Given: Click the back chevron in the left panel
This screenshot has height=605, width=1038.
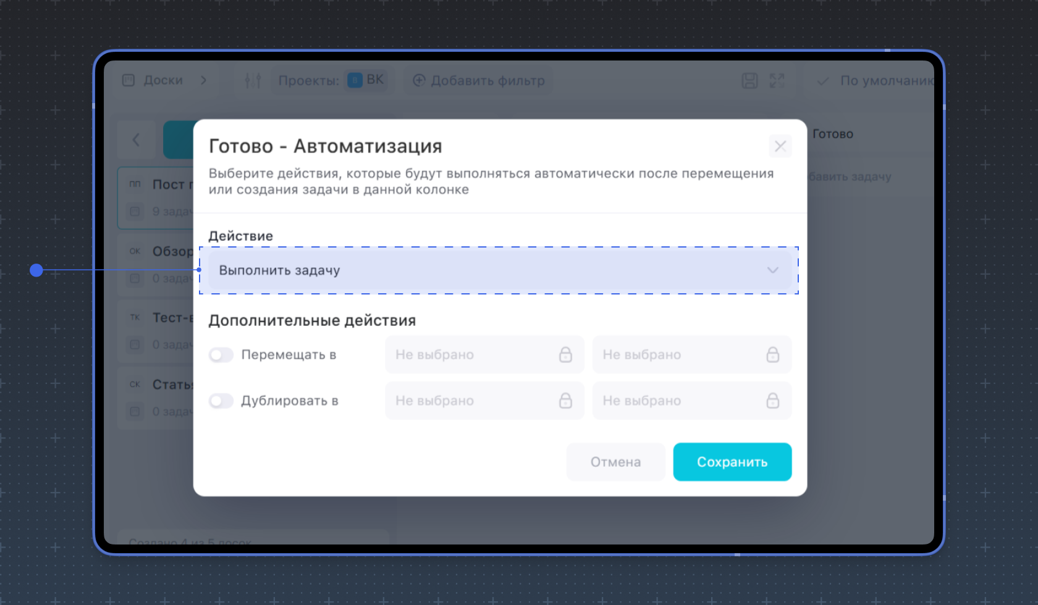Looking at the screenshot, I should tap(136, 140).
